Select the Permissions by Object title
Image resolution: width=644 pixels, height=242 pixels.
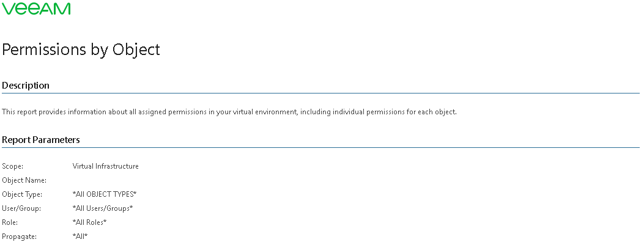(x=81, y=50)
